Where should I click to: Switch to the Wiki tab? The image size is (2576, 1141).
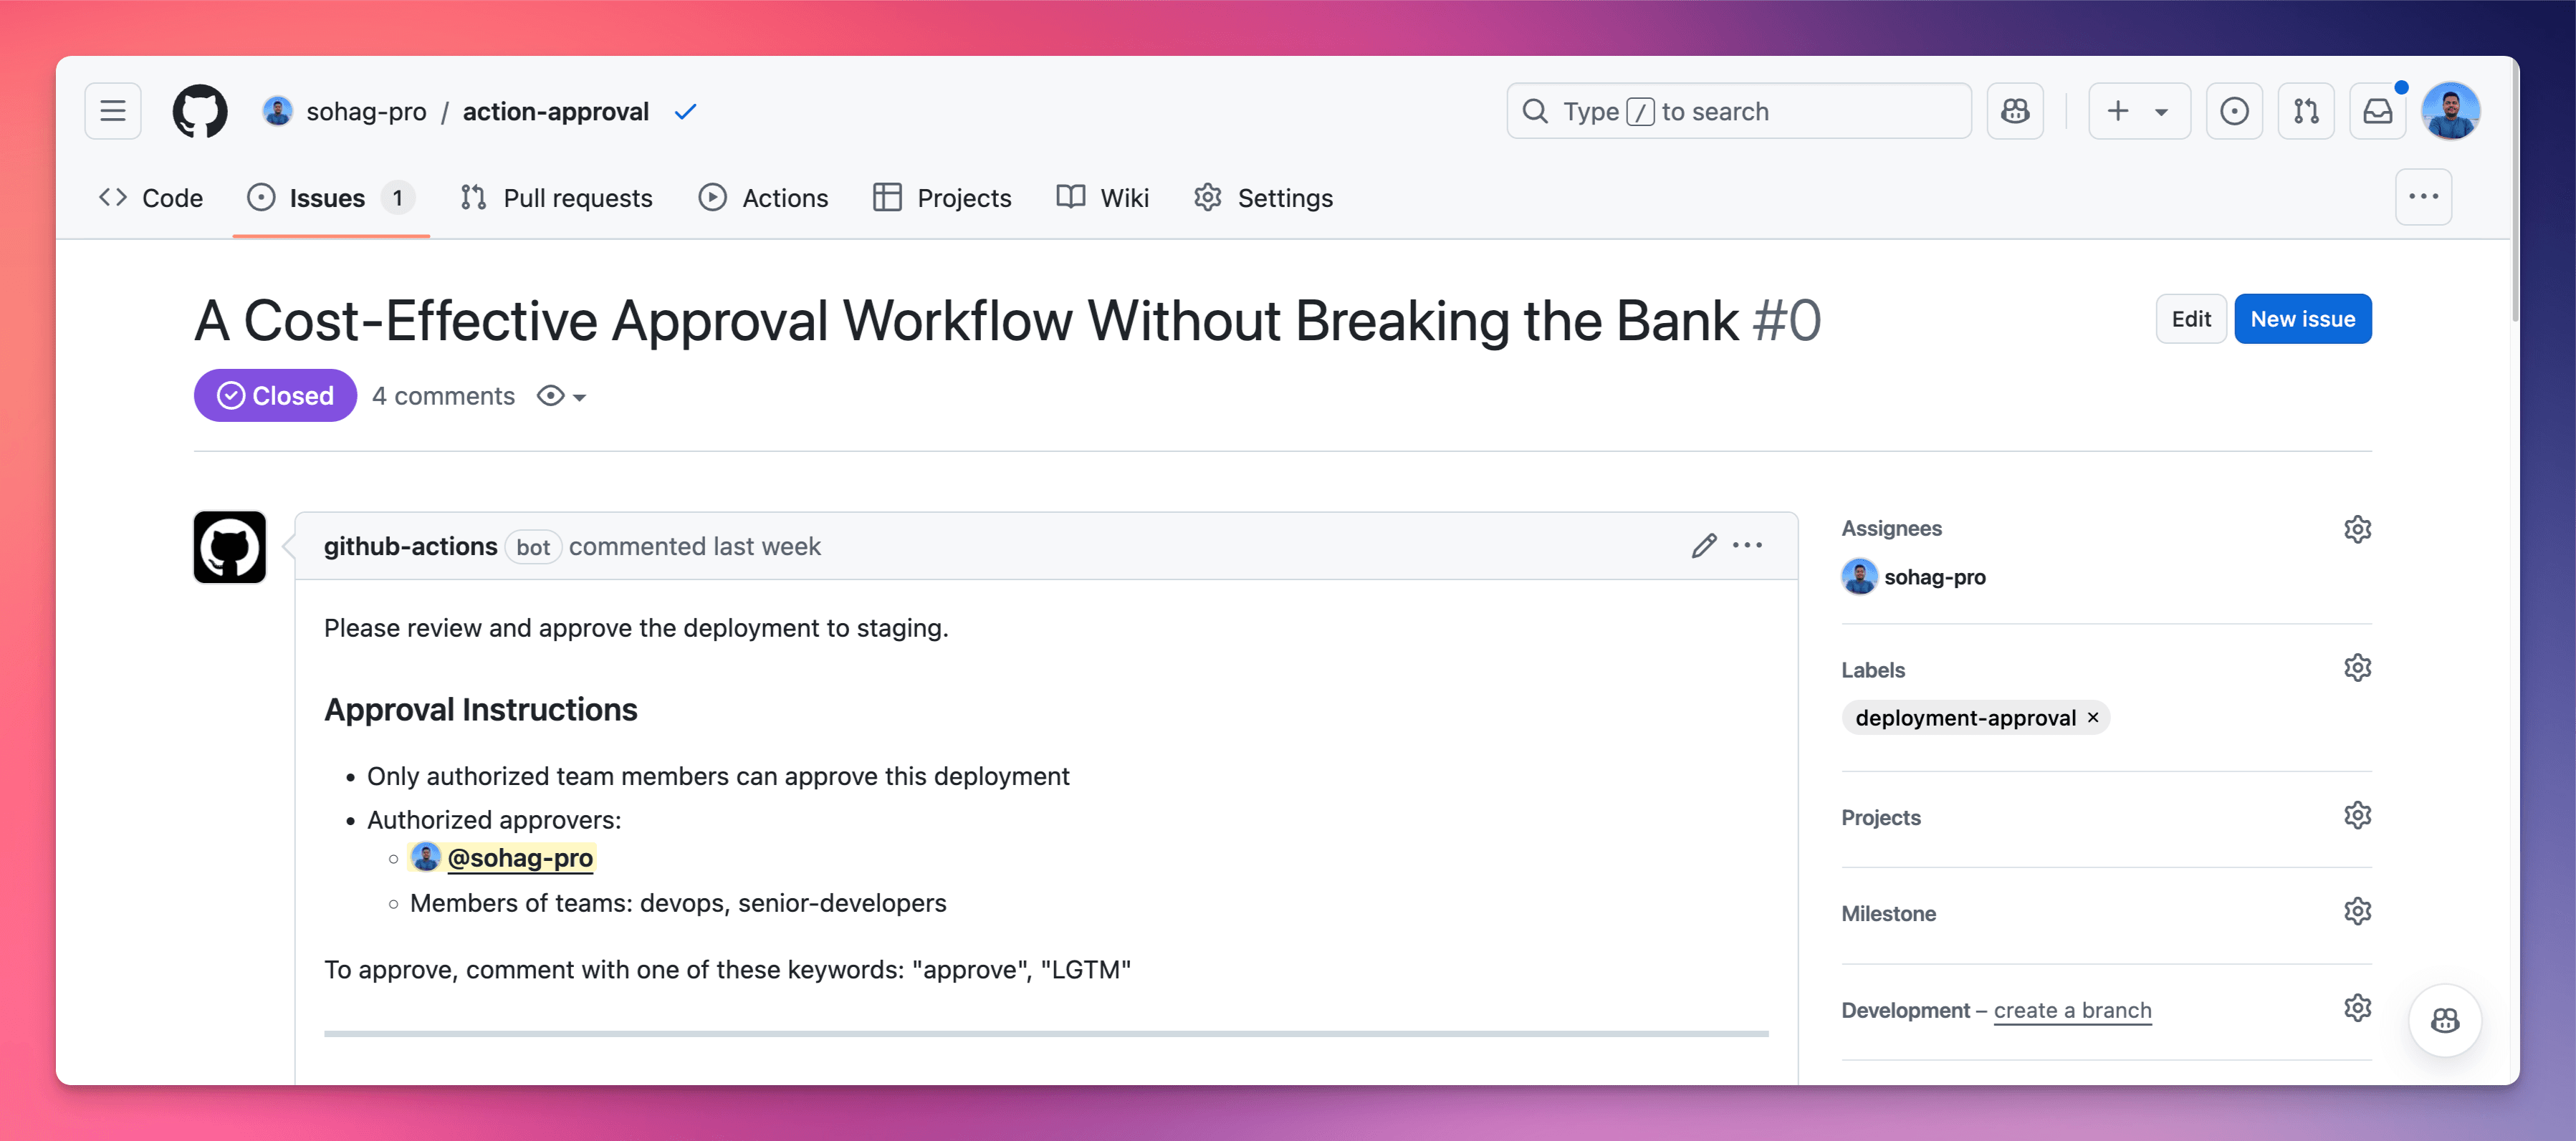(x=1103, y=198)
